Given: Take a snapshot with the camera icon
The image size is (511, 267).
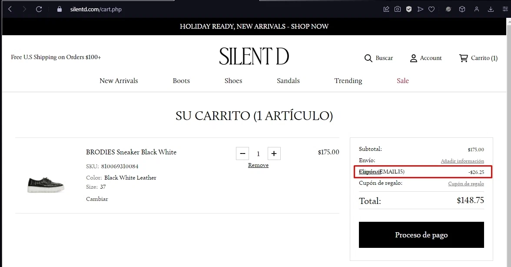Looking at the screenshot, I should point(398,9).
